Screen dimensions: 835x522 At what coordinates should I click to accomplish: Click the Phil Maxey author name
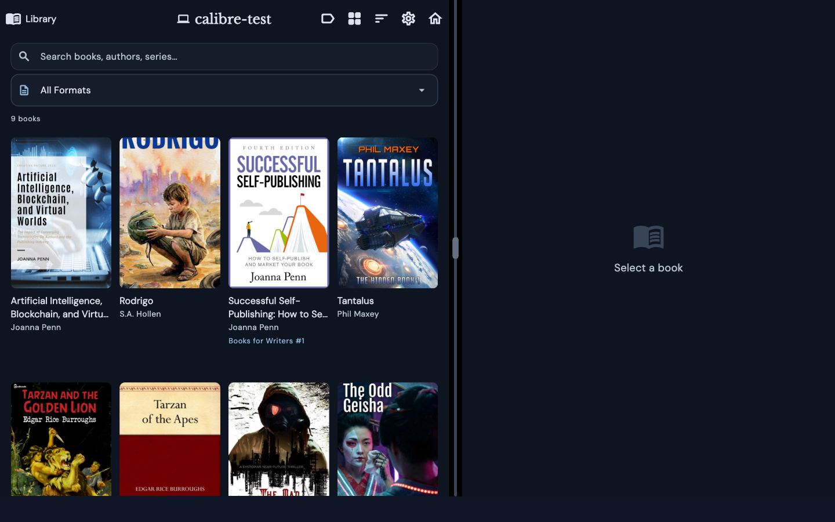[358, 314]
